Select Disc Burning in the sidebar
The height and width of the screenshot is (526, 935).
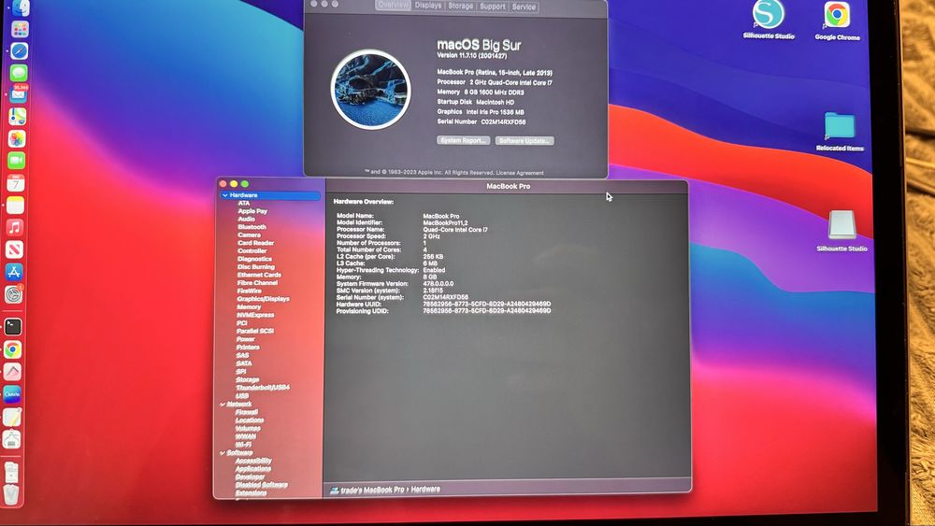click(256, 267)
